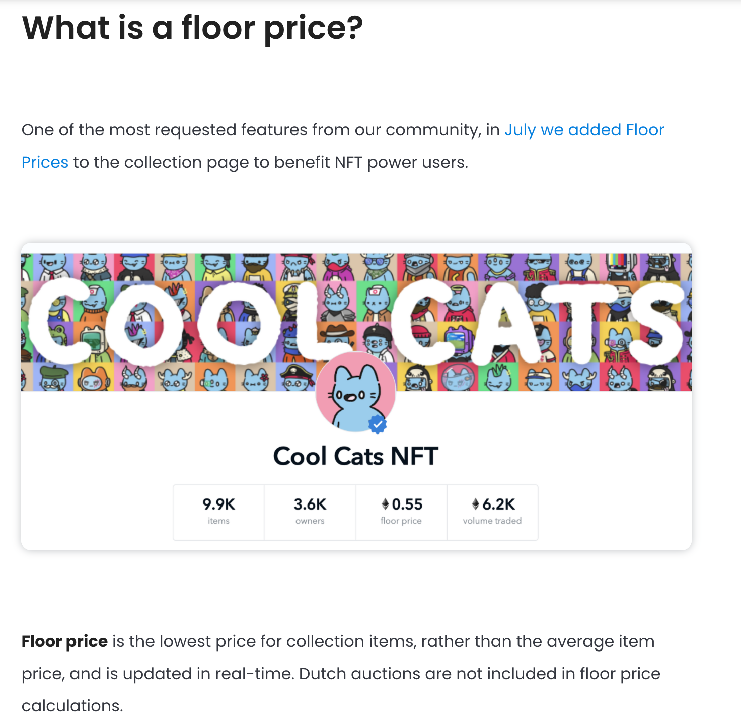Click the blue verified checkmark badge
The height and width of the screenshot is (722, 741).
[378, 424]
